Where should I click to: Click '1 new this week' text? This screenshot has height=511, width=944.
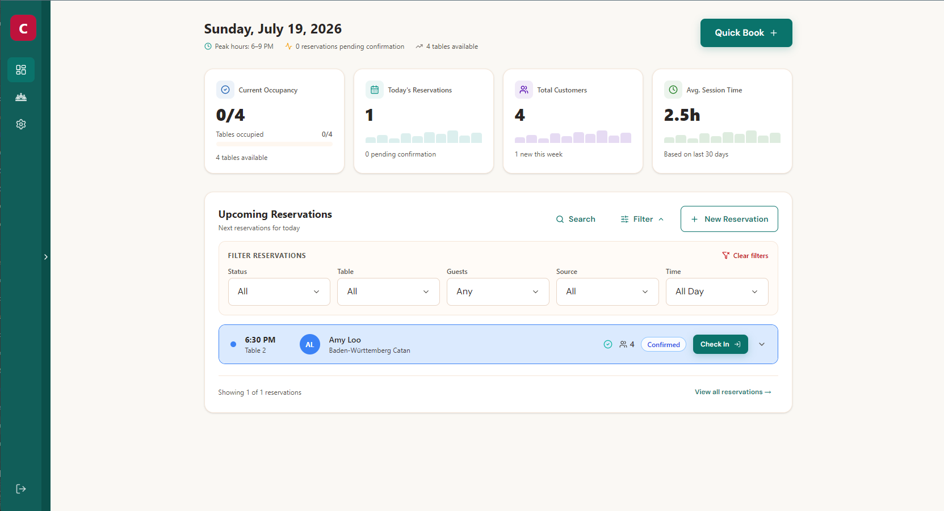[539, 154]
